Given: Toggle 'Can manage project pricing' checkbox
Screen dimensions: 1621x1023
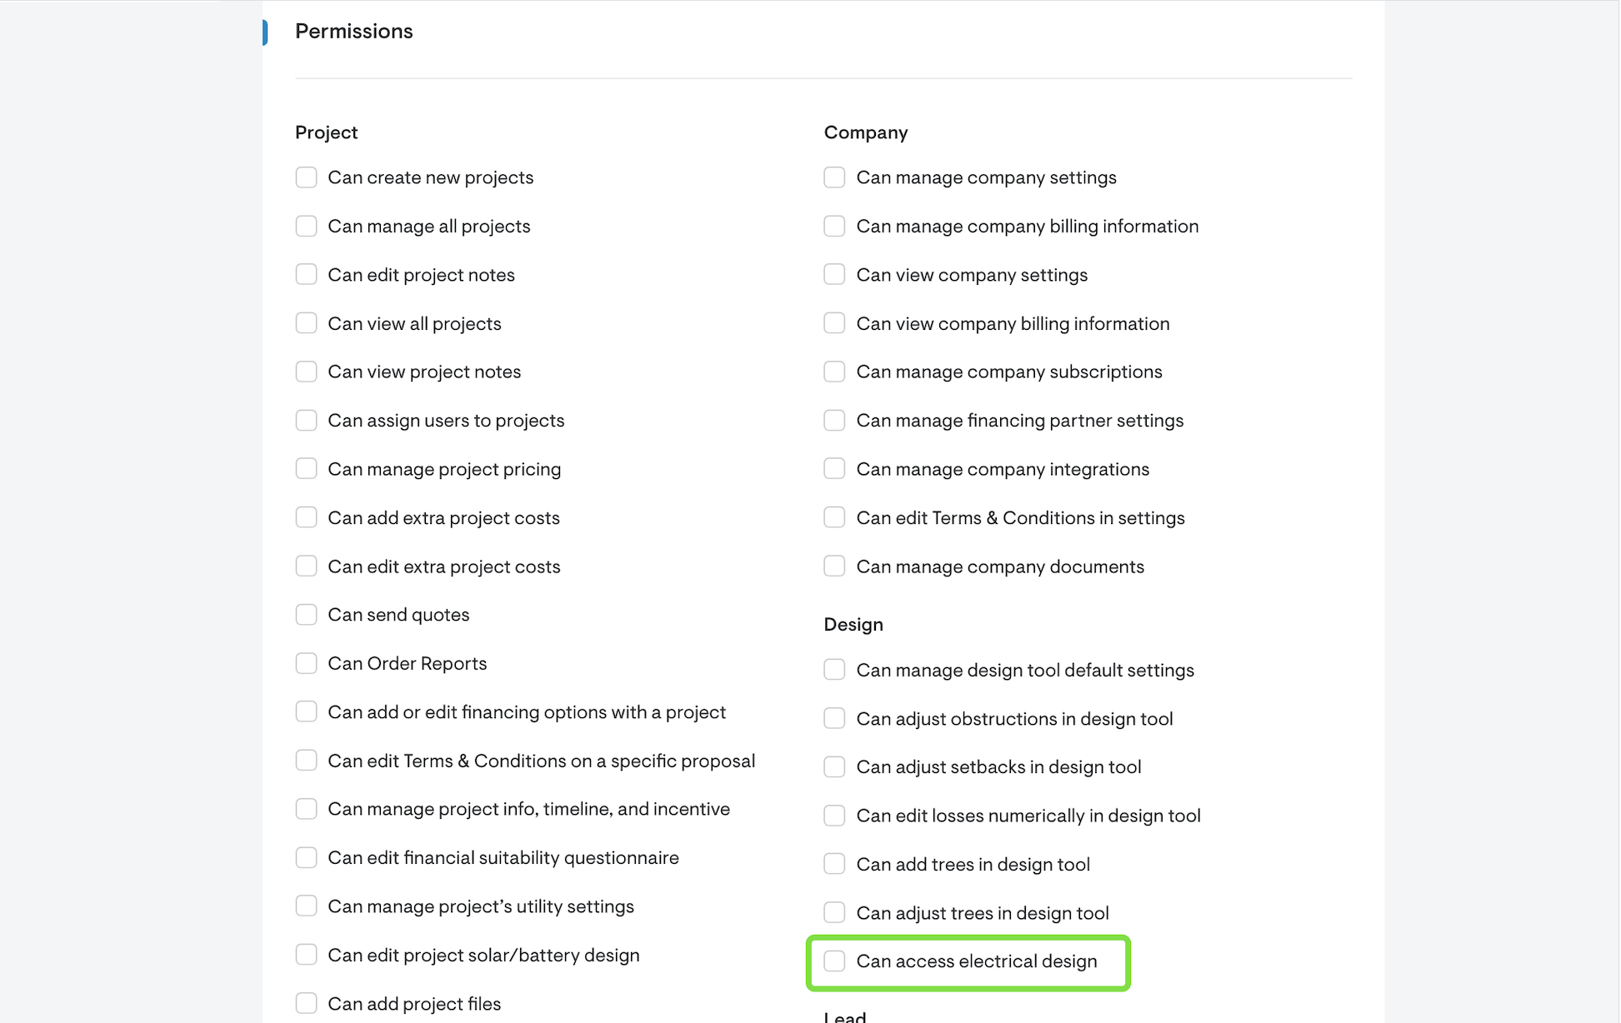Looking at the screenshot, I should (306, 469).
